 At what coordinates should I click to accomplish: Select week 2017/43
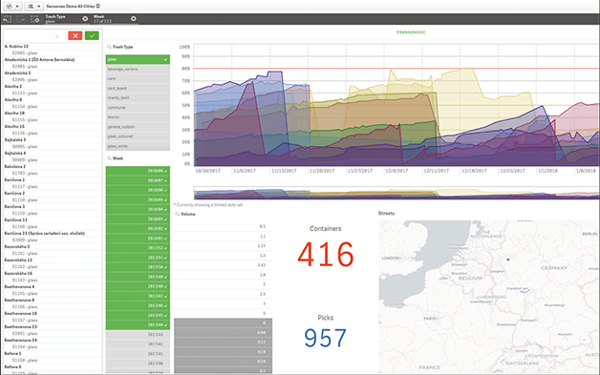coord(138,335)
